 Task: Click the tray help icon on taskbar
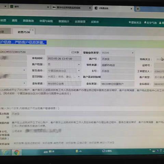click(x=157, y=151)
